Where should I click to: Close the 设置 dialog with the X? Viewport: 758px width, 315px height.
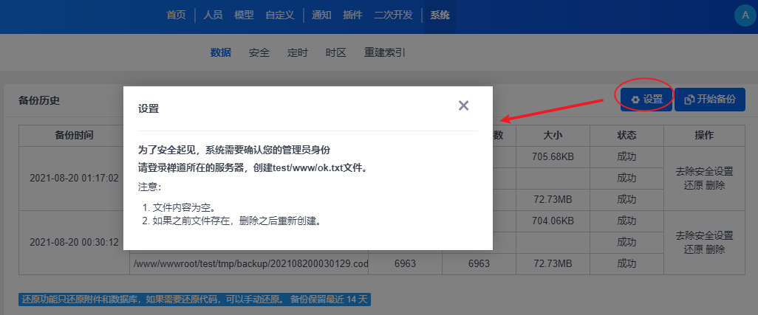coord(464,105)
